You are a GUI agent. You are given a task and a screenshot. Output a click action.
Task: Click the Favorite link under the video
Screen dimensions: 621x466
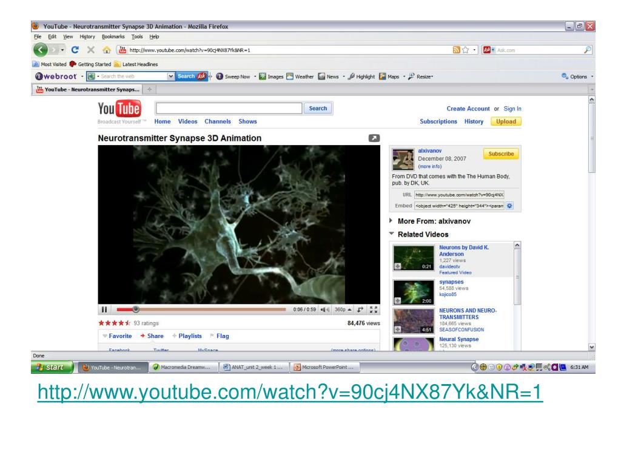pos(117,336)
